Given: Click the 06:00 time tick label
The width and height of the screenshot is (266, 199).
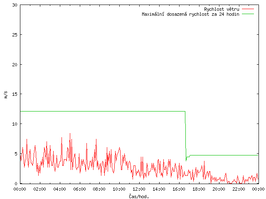Looking at the screenshot, I should (79, 189).
